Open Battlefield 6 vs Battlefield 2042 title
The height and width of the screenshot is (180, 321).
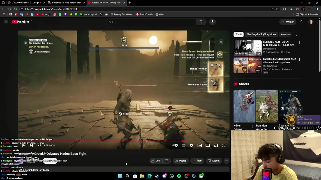[x=279, y=61]
